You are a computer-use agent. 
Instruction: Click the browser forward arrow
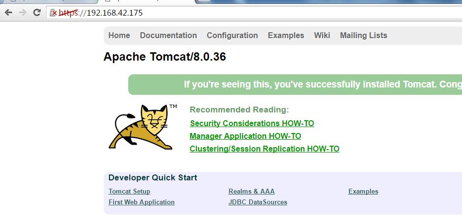pyautogui.click(x=23, y=12)
